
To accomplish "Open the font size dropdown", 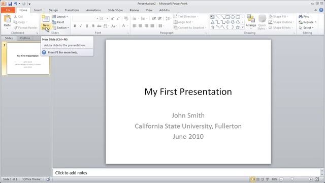I will pyautogui.click(x=108, y=19).
